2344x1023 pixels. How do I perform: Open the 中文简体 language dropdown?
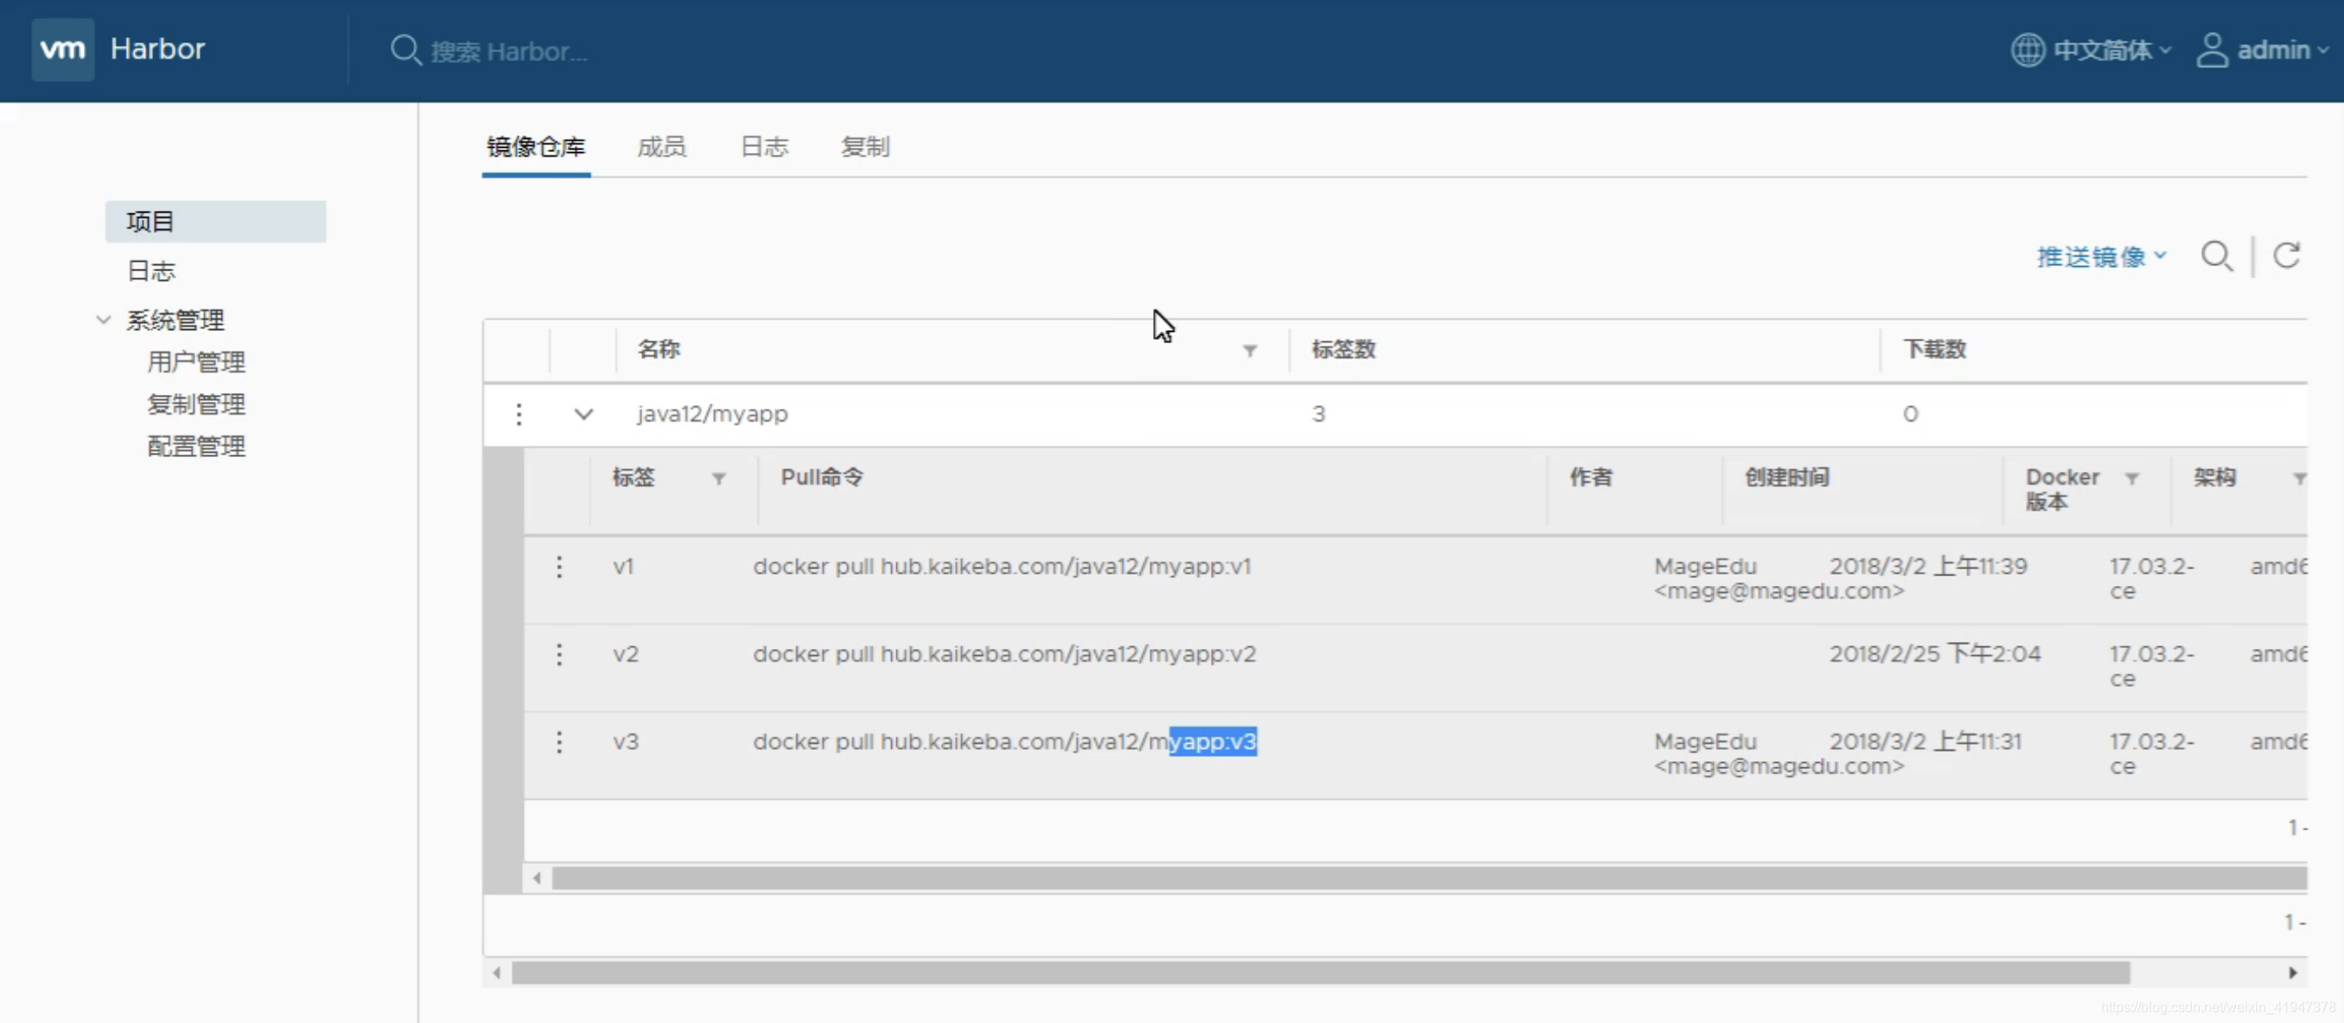tap(2113, 50)
